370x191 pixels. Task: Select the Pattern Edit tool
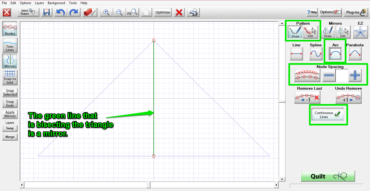(x=310, y=33)
